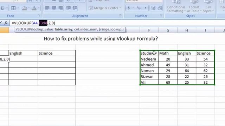
Task: Select Ali's Math score 69
Action: point(168,82)
